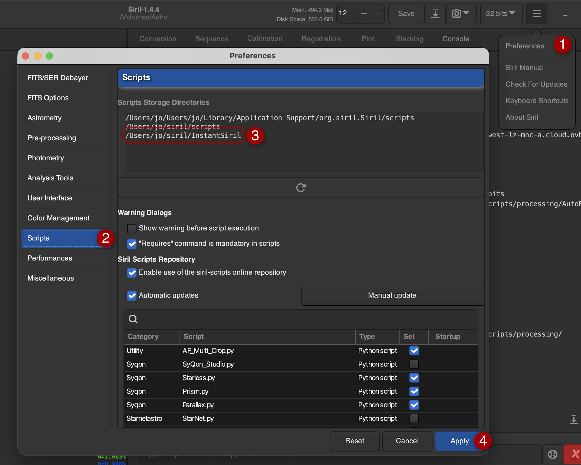Select Miscellaneous in preferences sidebar
The image size is (581, 465).
tap(66, 278)
